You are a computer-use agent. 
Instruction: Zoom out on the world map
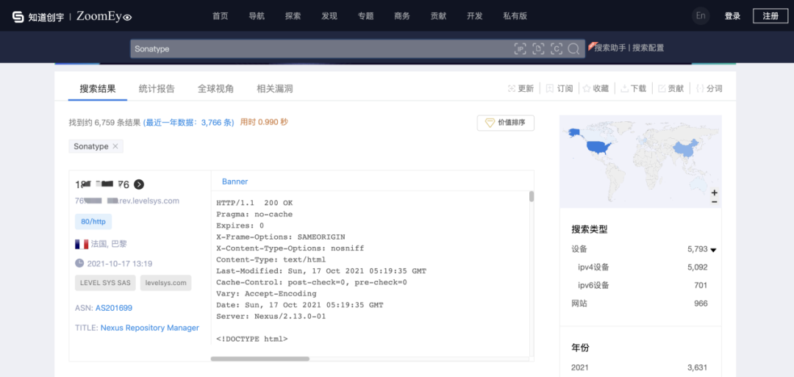(715, 202)
